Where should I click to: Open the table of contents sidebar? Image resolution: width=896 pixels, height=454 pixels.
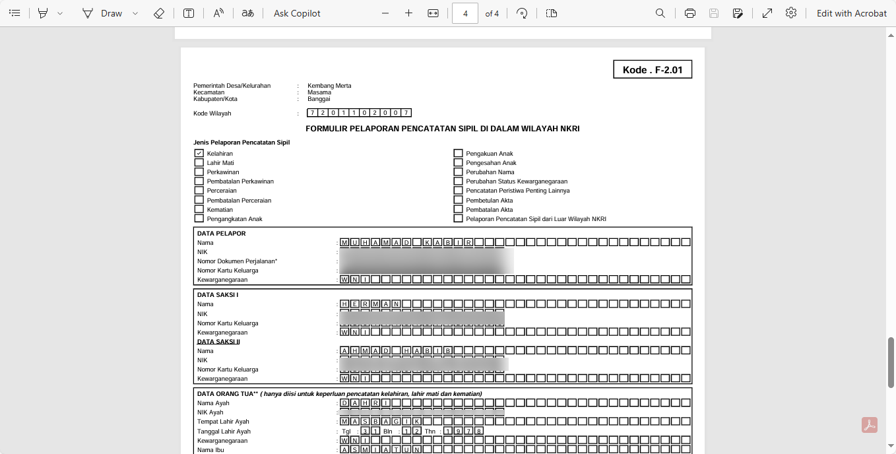click(x=15, y=13)
